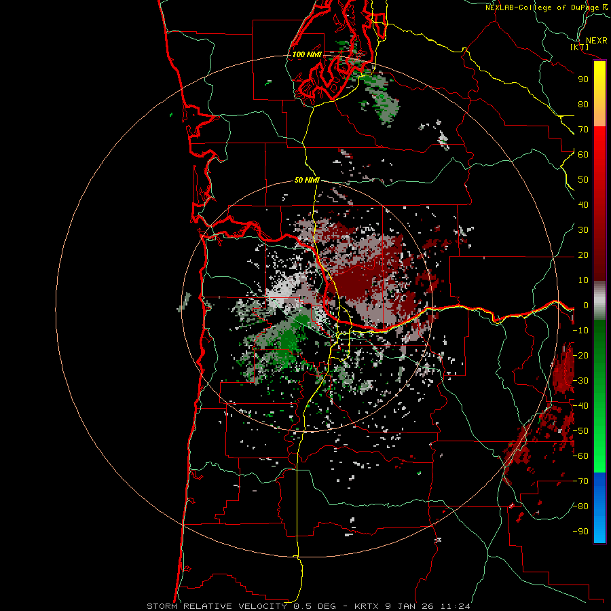Click the gray zero-velocity segment of color bar
Viewport: 611px width, 611px height.
(599, 300)
